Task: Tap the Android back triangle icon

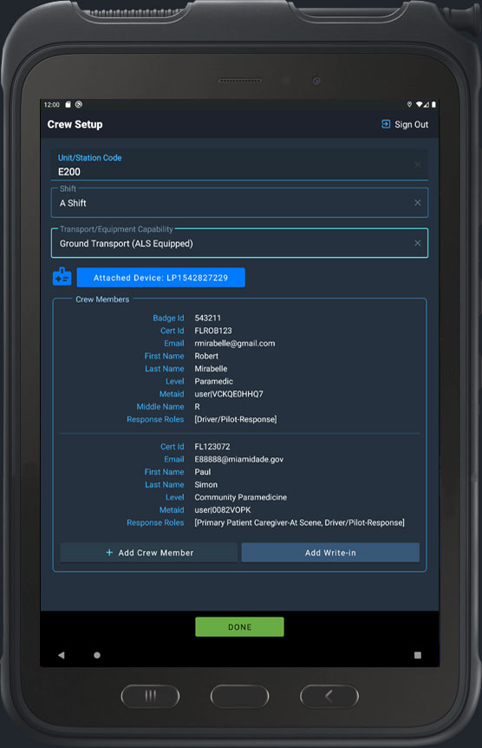Action: 61,655
